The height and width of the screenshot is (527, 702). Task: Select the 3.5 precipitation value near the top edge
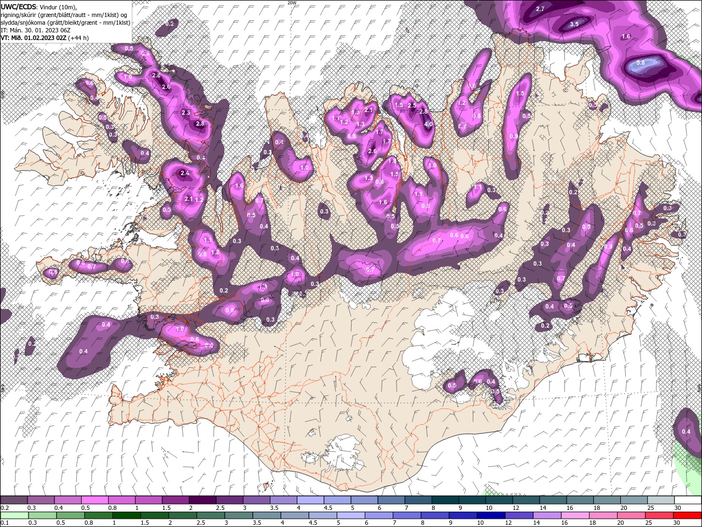pyautogui.click(x=574, y=24)
